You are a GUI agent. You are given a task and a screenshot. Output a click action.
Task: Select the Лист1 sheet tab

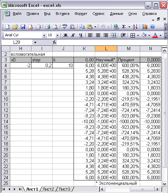tap(32, 189)
